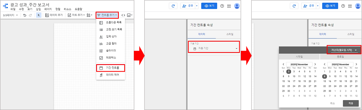Open the image insert icon dropdown
The image size is (362, 110).
130,15
